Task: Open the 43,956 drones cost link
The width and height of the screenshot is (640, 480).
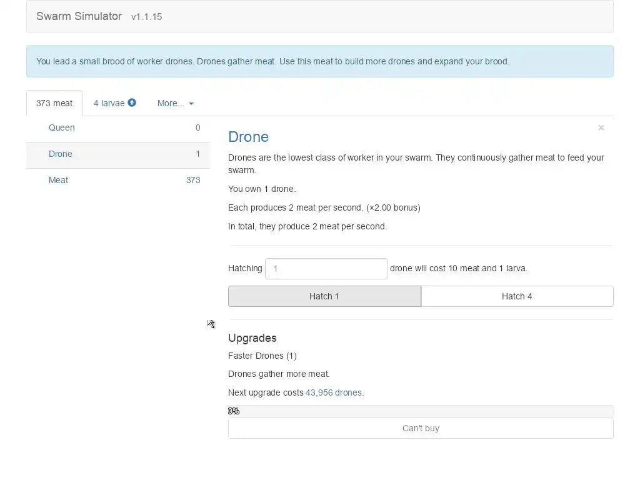Action: 333,392
